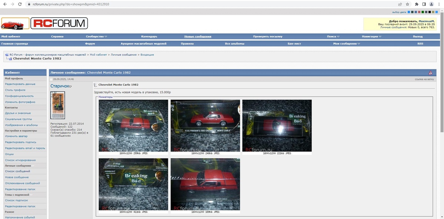Image resolution: width=444 pixels, height=219 pixels.
Task: Open the Правила nav item
Action: click(x=187, y=44)
